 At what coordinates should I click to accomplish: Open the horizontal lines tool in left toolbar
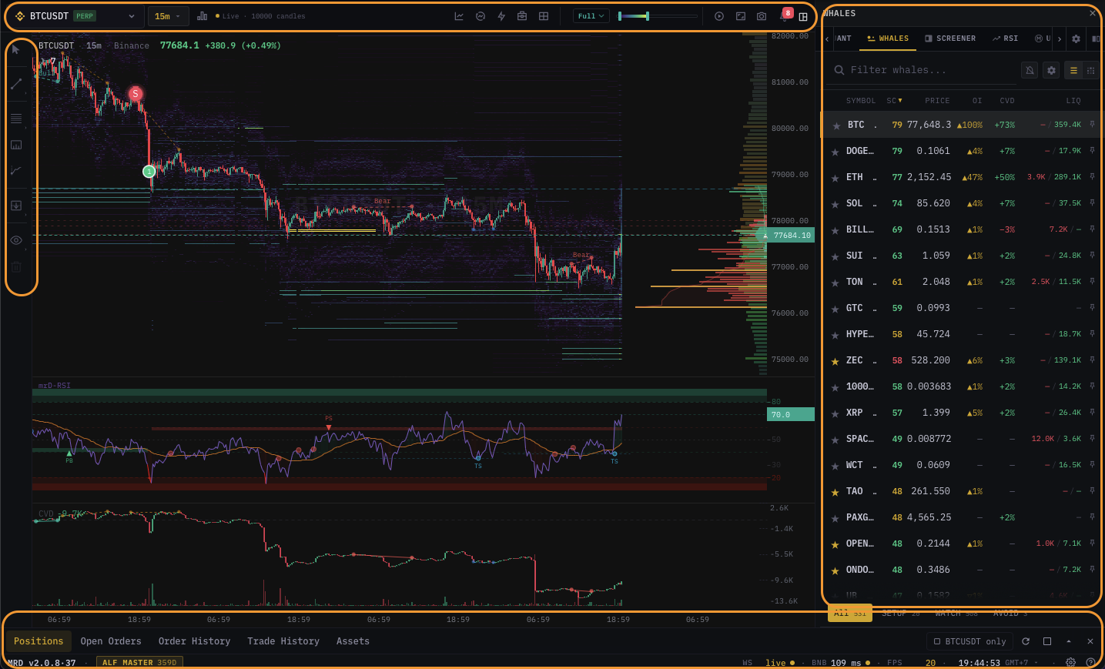(x=16, y=119)
